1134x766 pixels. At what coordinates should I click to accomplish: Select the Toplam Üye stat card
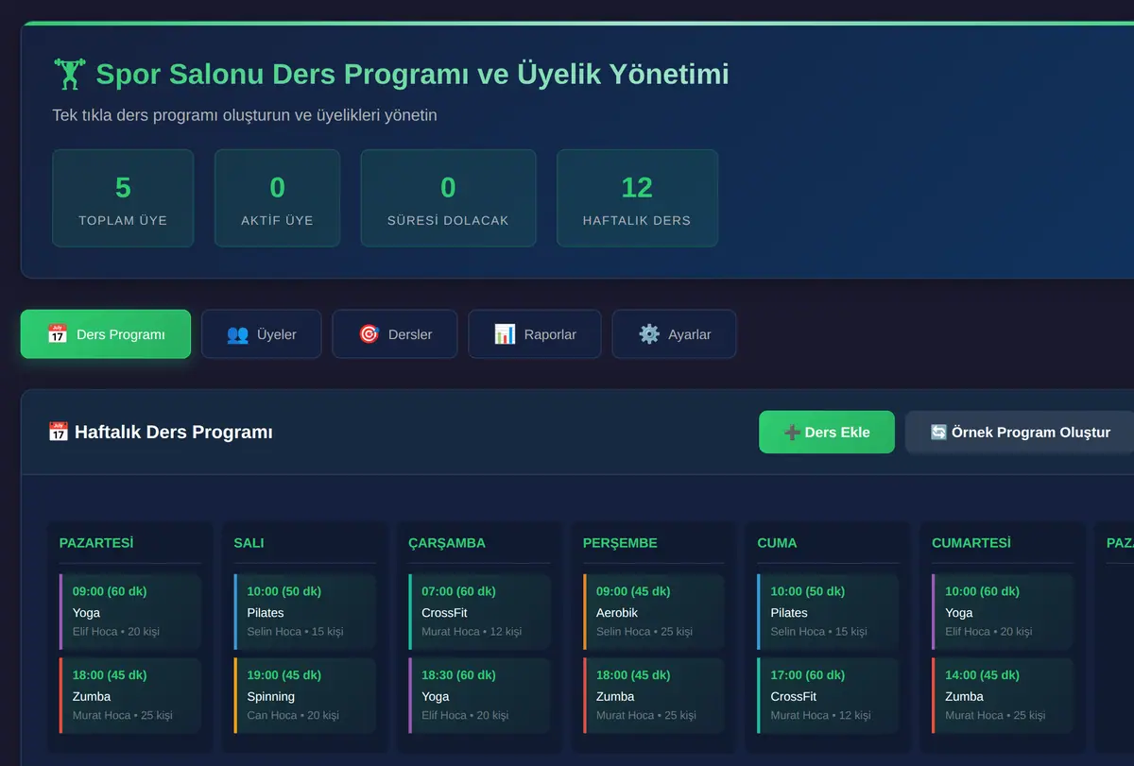123,198
